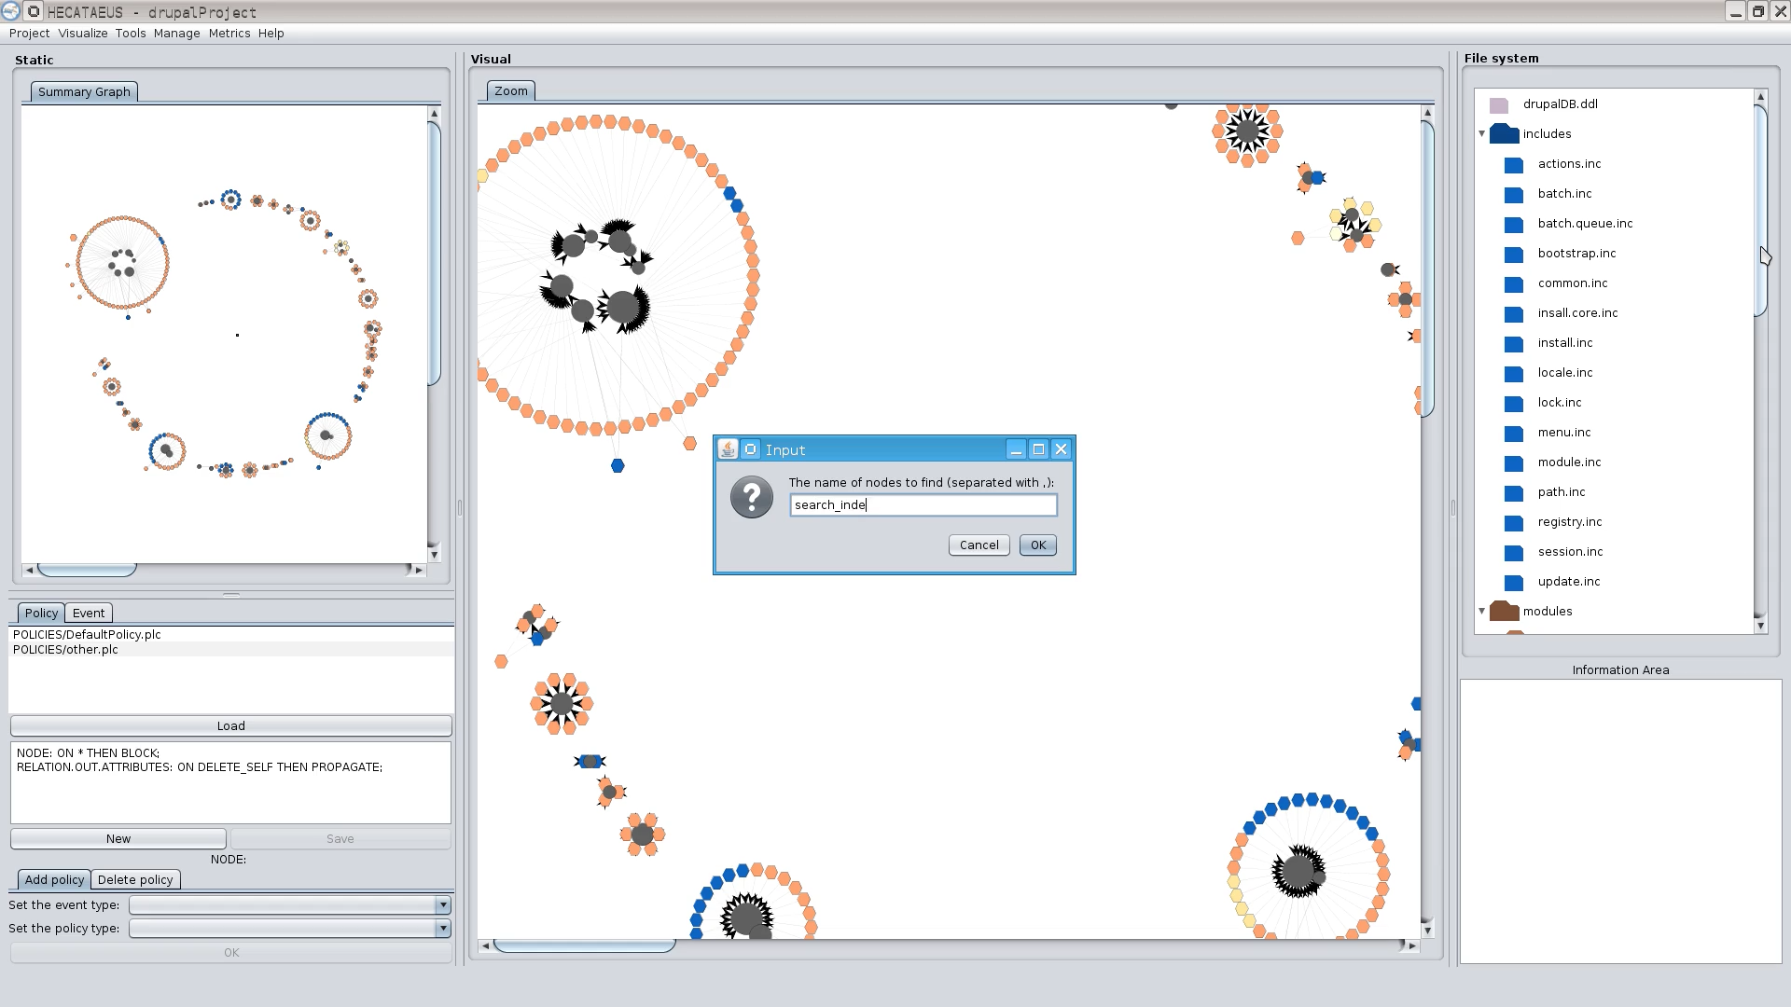The height and width of the screenshot is (1007, 1791).
Task: Open the Tools menu
Action: (x=131, y=33)
